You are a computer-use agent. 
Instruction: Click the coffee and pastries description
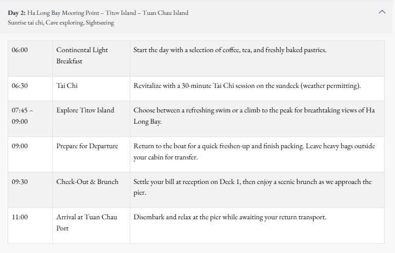pos(230,50)
